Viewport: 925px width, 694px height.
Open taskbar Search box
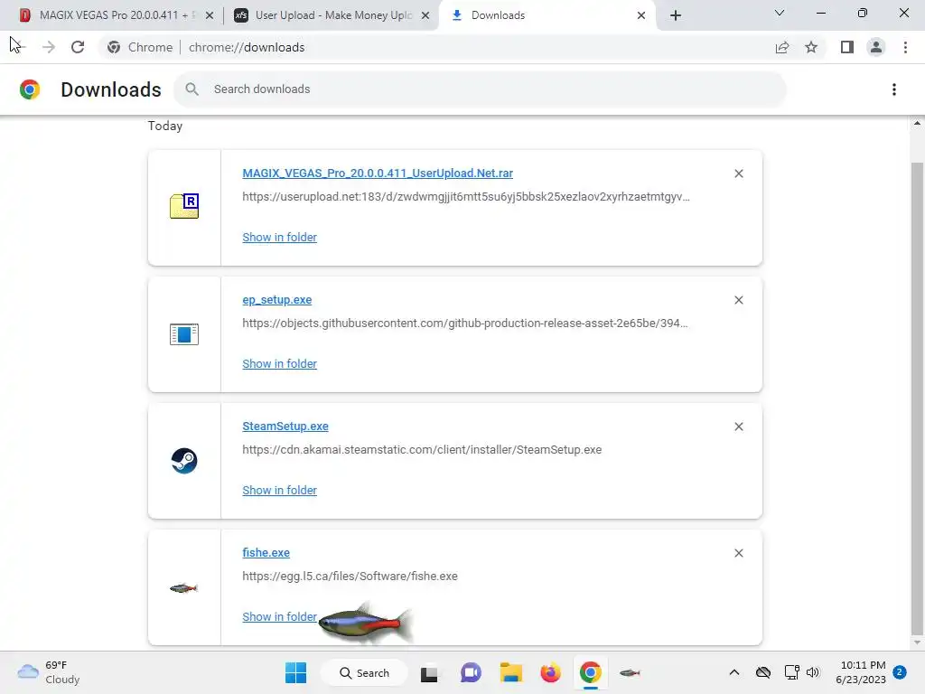(365, 672)
